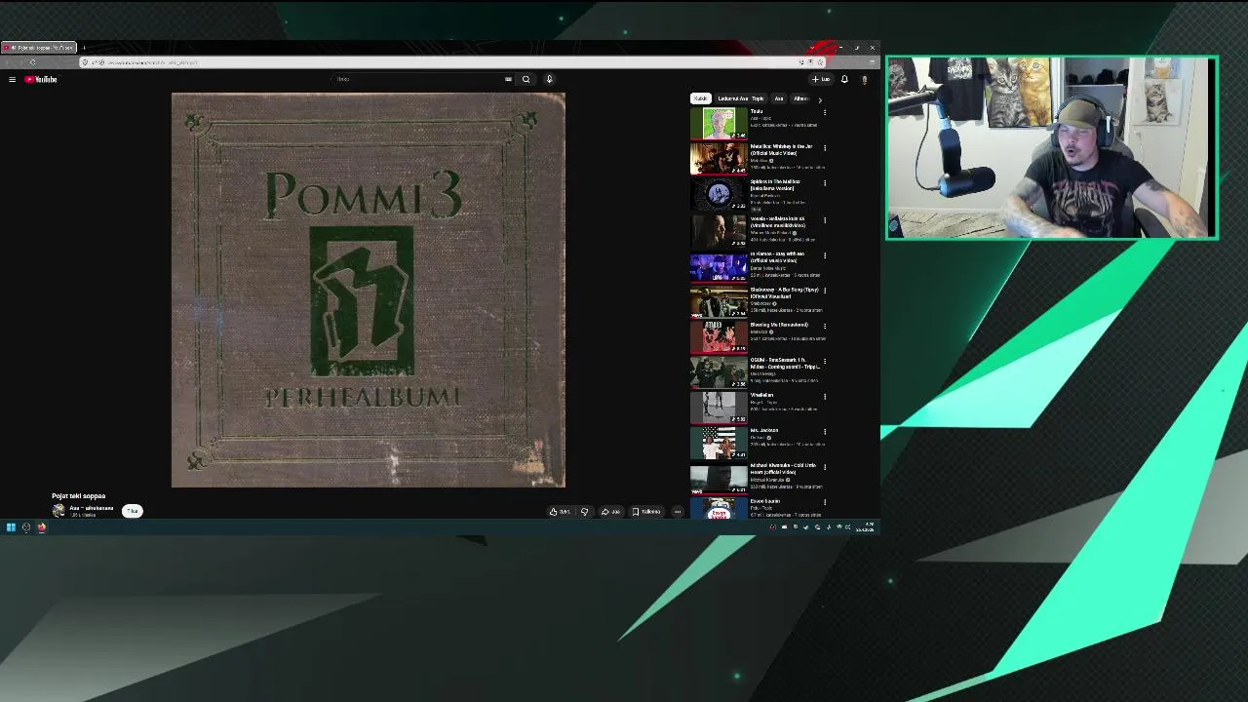
Task: Open the on-screen keyboard icon in search box
Action: tap(508, 79)
